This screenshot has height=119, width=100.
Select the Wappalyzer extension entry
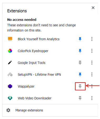pyautogui.click(x=26, y=86)
